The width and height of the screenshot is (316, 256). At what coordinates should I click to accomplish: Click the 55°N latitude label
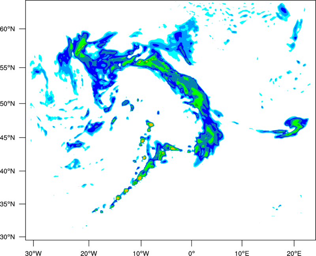pyautogui.click(x=8, y=68)
